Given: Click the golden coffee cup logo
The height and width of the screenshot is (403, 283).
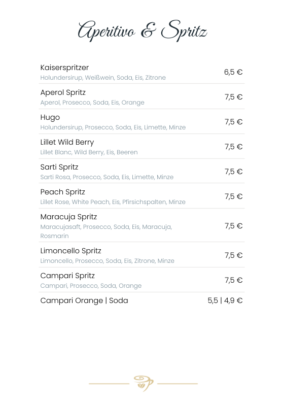Looking at the screenshot, I should 144,384.
